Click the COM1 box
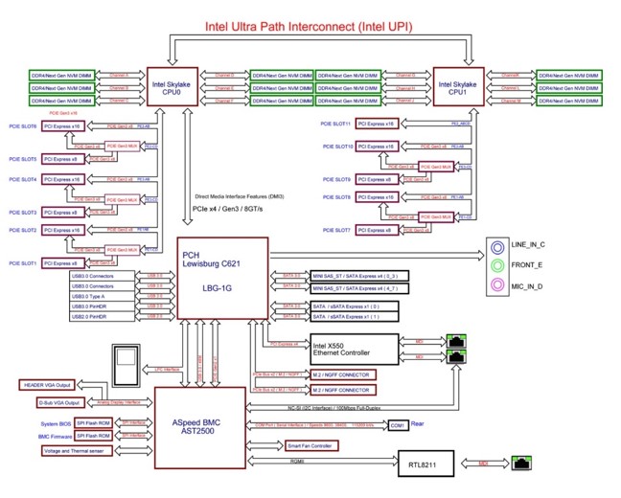Viewport: 621px width, 498px height. [398, 425]
